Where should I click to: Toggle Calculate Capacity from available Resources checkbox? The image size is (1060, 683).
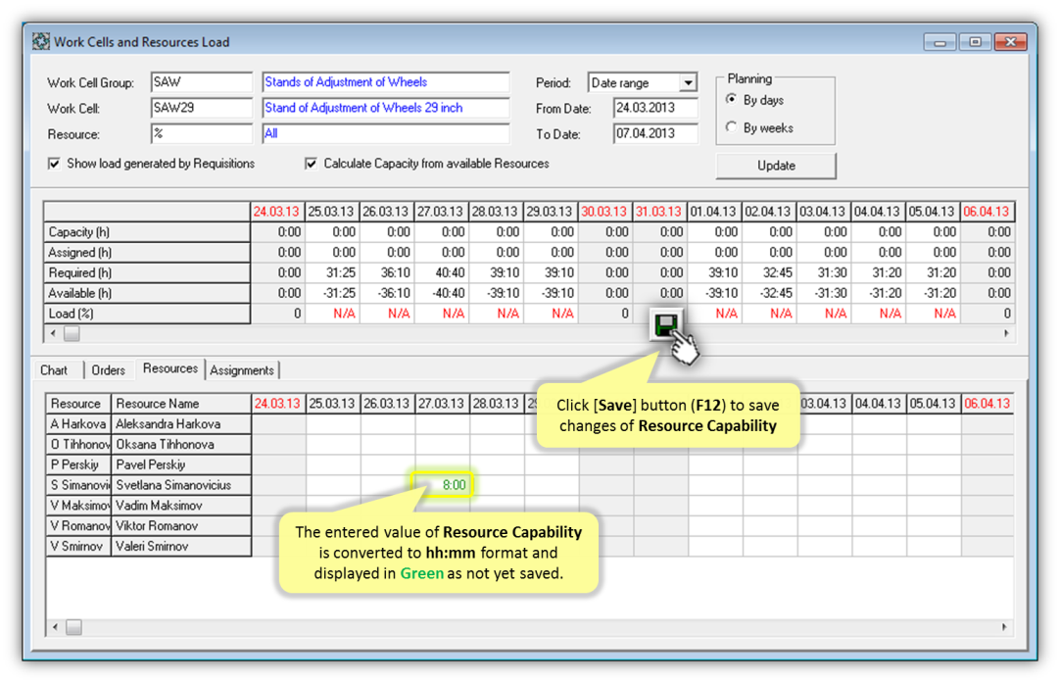pos(311,164)
